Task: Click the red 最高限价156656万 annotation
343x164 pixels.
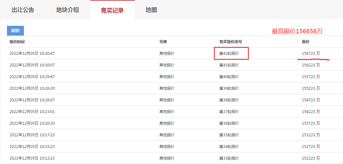Action: pyautogui.click(x=297, y=31)
